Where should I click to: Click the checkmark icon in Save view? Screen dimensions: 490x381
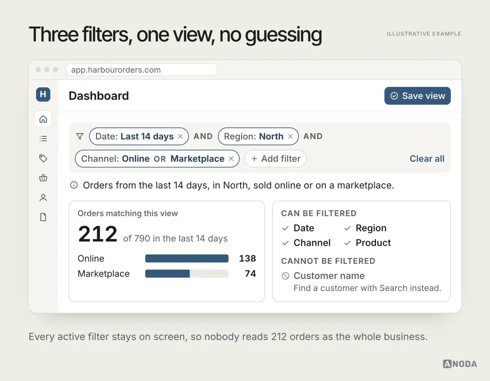[x=394, y=96]
